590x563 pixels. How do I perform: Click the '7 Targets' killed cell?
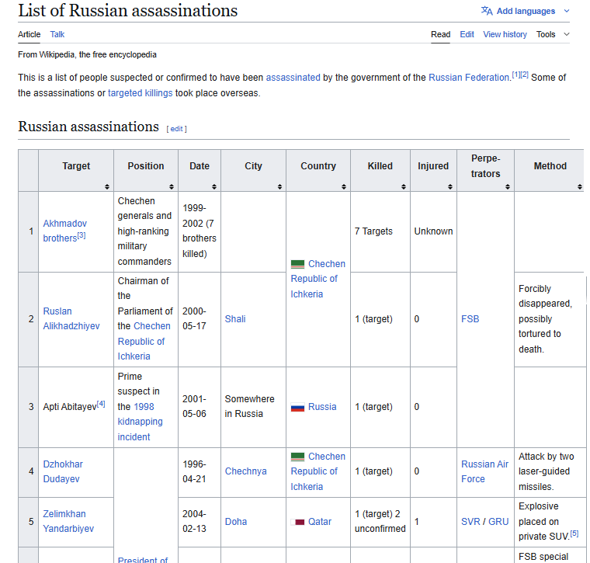tap(380, 231)
